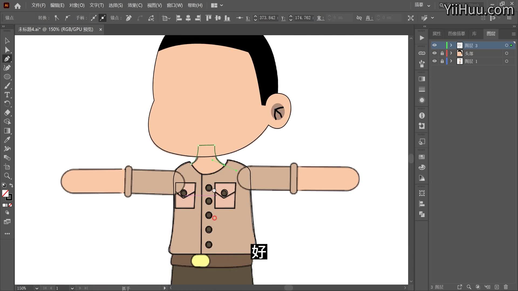Select the Gradient tool

pyautogui.click(x=7, y=131)
